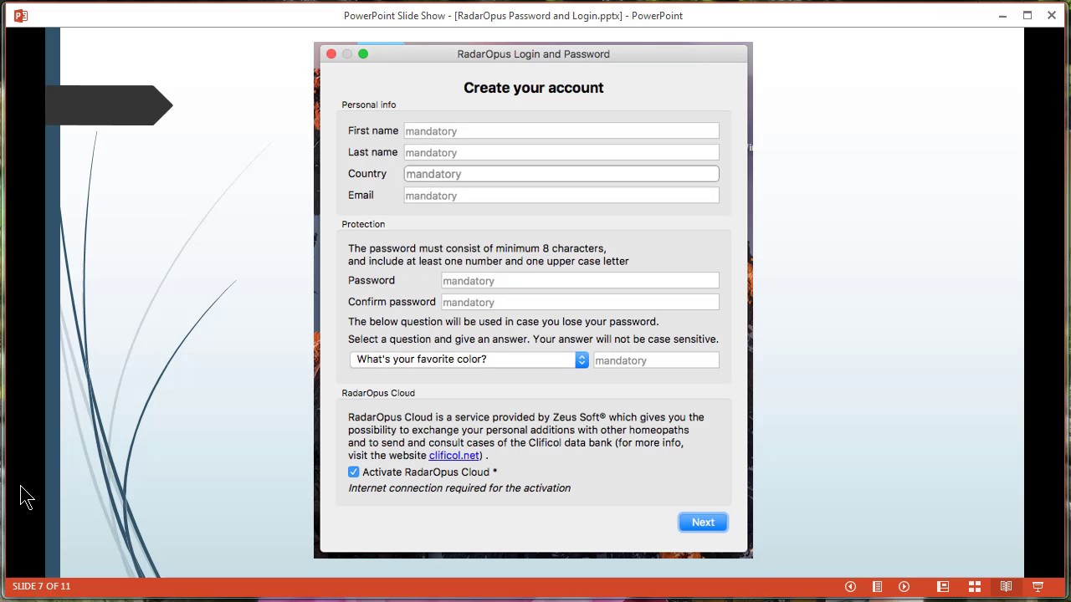Restore down the PowerPoint window
Screen dimensions: 1071x602
tap(1027, 15)
